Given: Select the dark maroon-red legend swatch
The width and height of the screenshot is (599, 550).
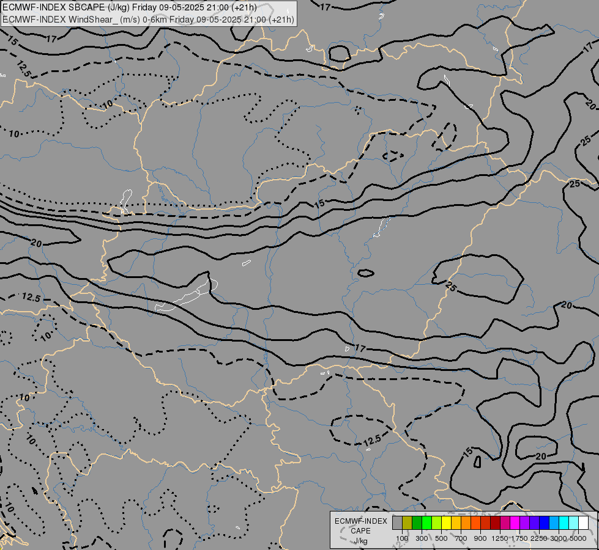Looking at the screenshot, I should 496,522.
